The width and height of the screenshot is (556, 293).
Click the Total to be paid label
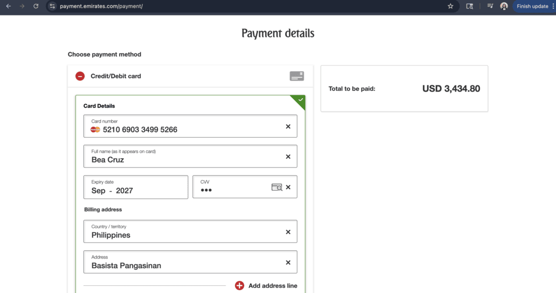pyautogui.click(x=352, y=89)
